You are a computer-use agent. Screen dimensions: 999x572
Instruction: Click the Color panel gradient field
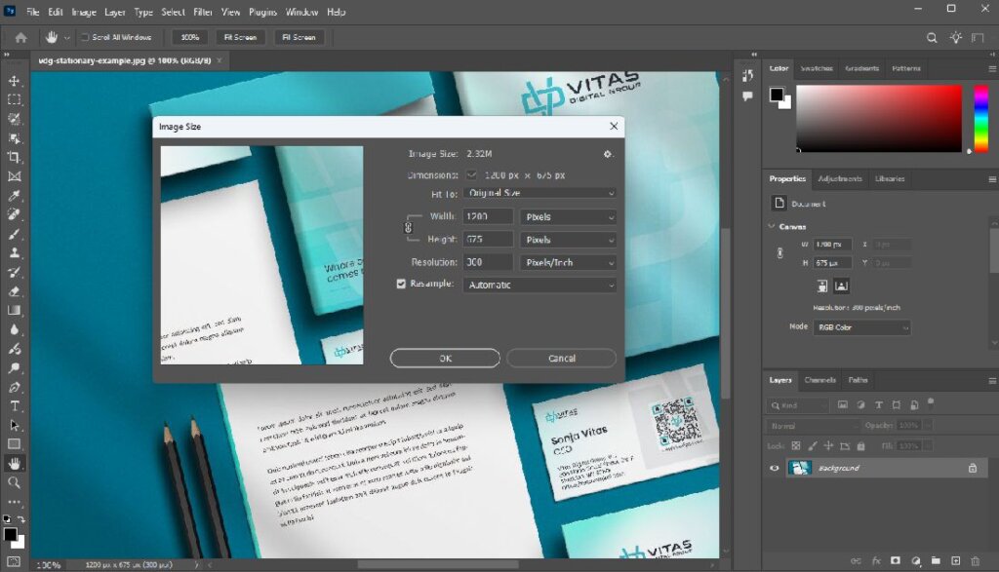(x=879, y=118)
